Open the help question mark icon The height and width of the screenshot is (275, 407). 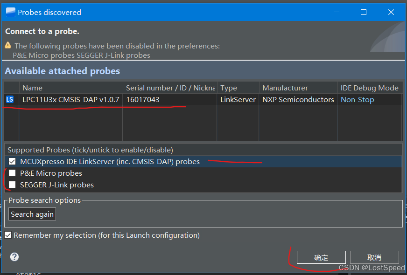point(14,257)
